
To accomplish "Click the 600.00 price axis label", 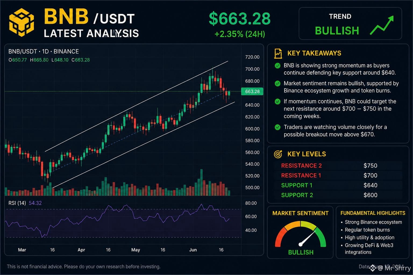I will click(252, 129).
